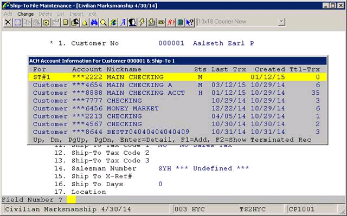Open context help arrow question-mark icon
Screen dimensions: 347x216
coord(190,22)
